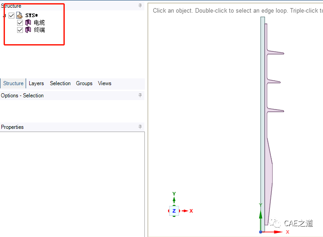
Task: Uncheck the 终端 component checkbox
Action: coord(20,30)
